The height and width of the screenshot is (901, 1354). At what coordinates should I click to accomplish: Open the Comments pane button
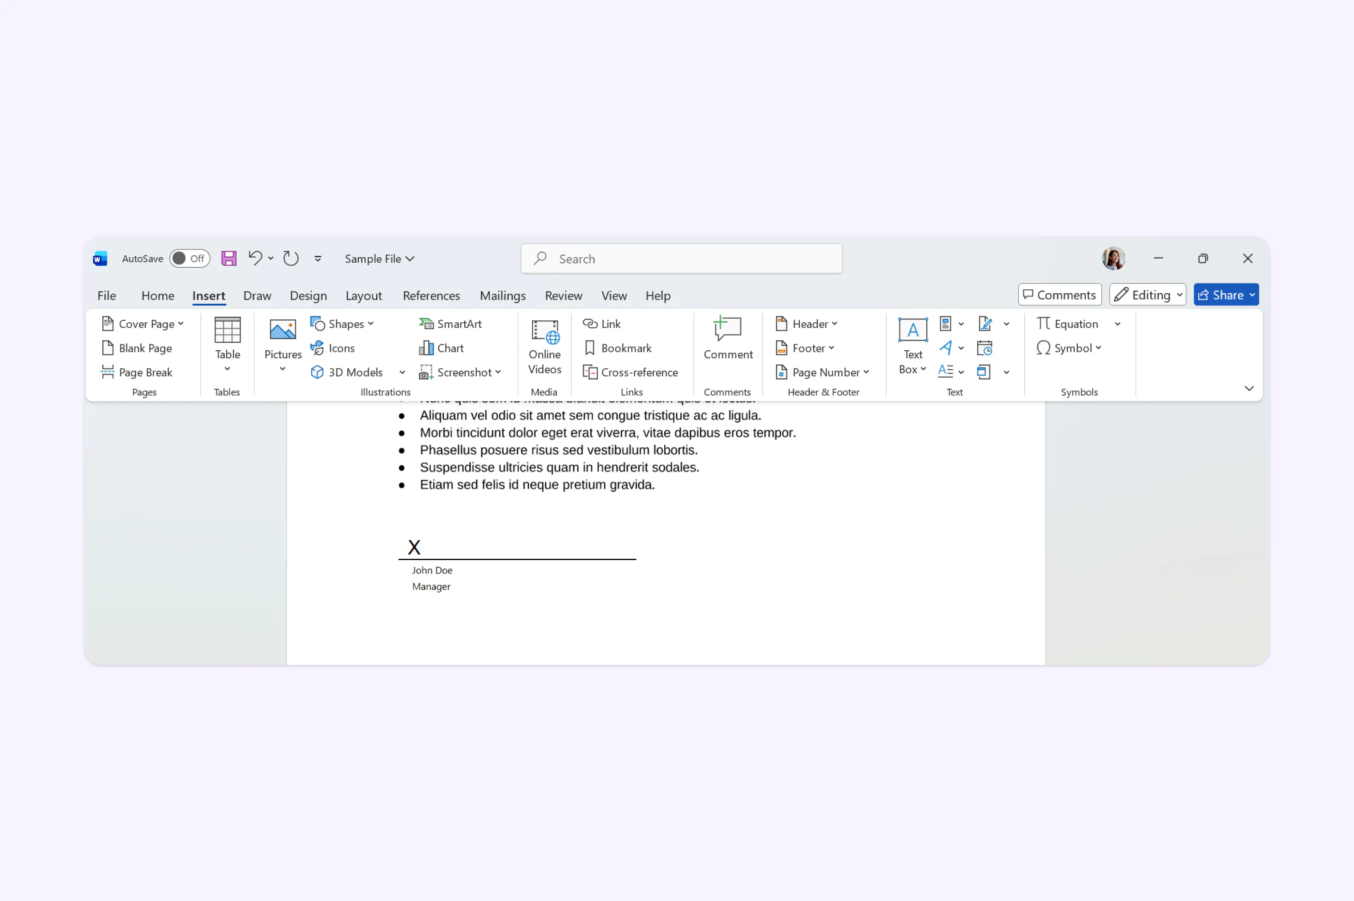[1059, 295]
